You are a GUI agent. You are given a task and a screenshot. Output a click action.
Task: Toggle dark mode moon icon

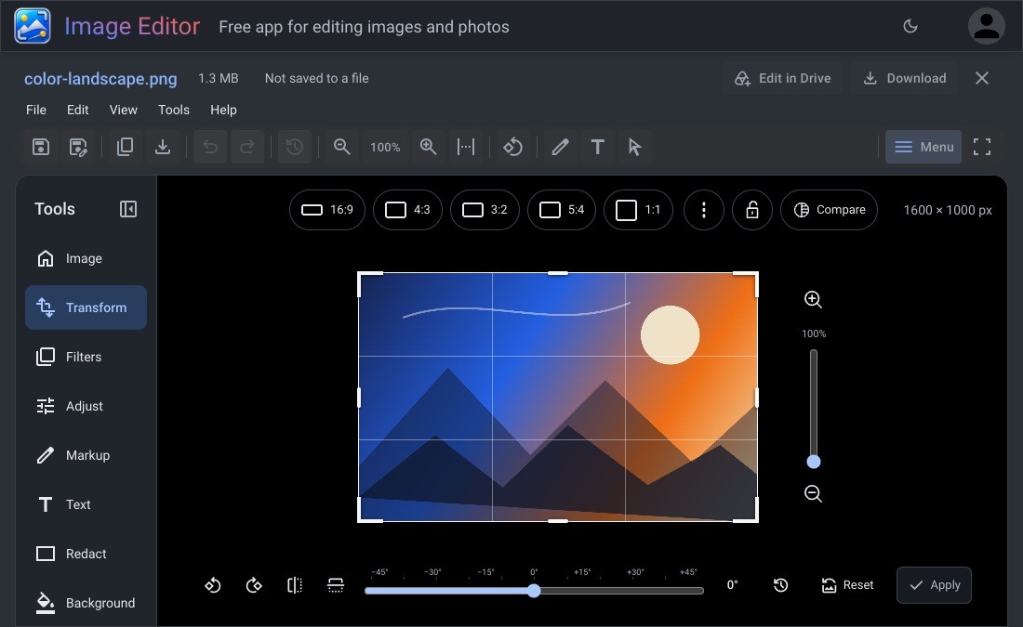910,26
